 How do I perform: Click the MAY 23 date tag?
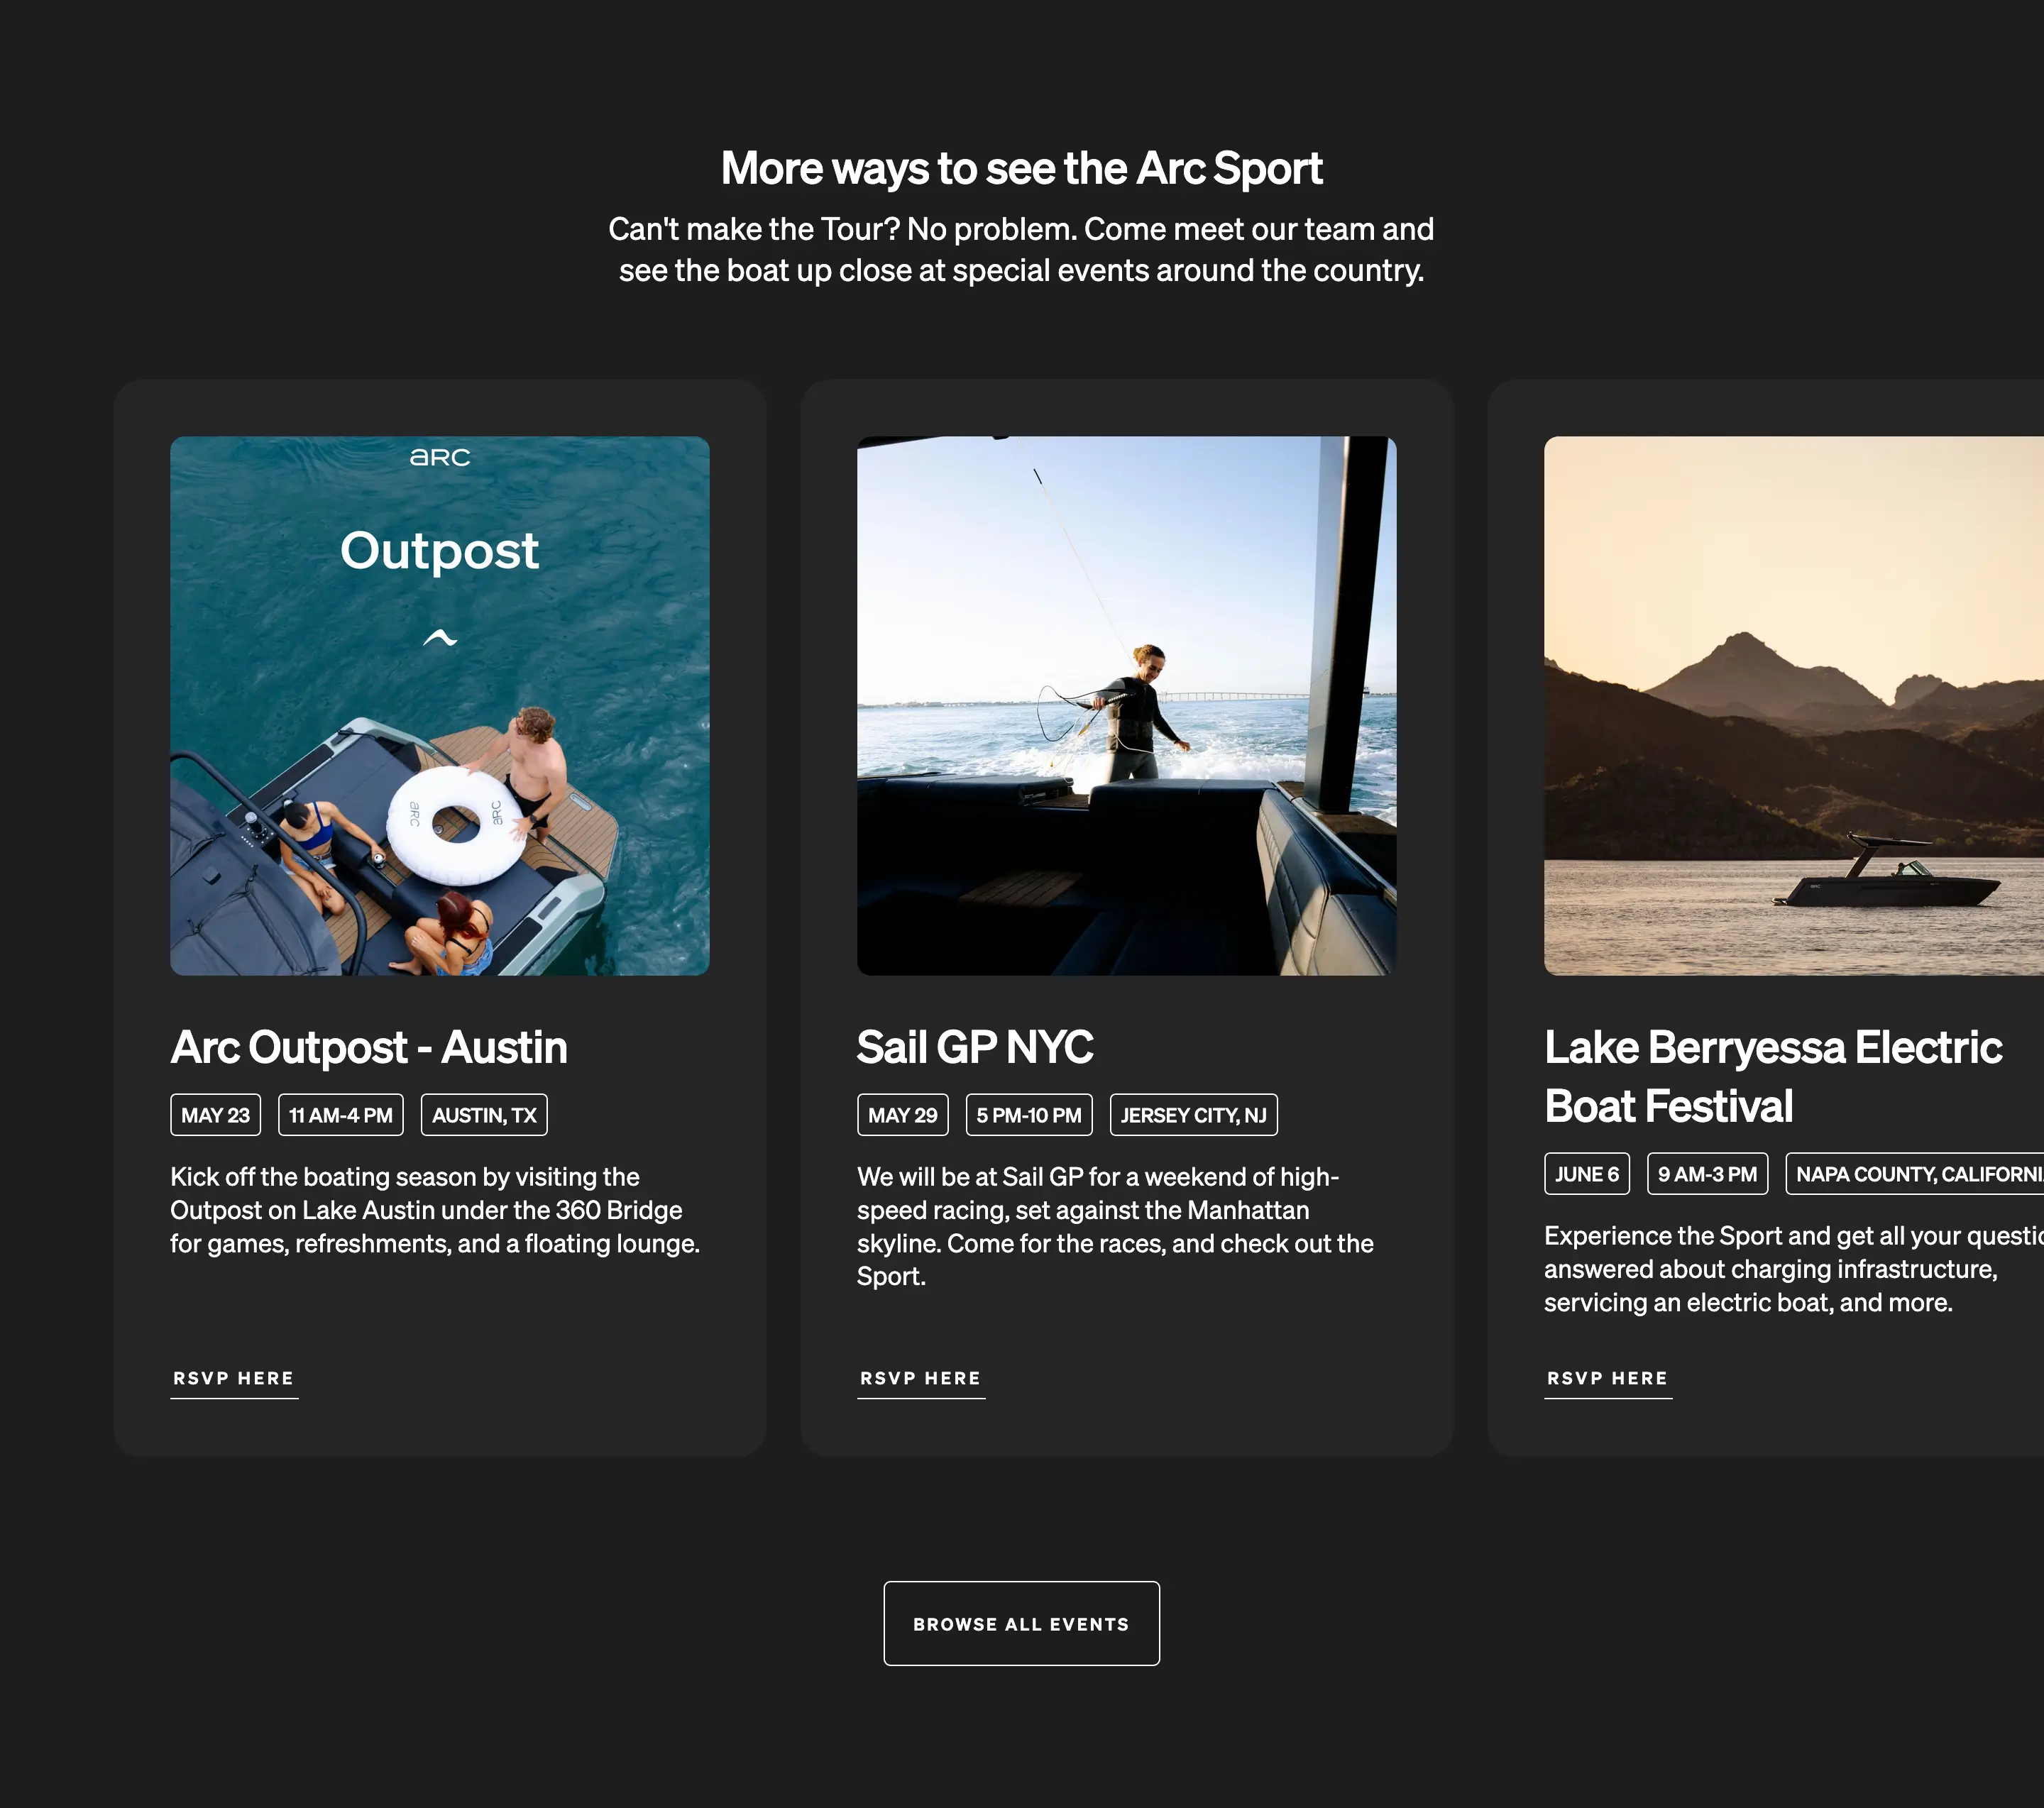pos(215,1115)
